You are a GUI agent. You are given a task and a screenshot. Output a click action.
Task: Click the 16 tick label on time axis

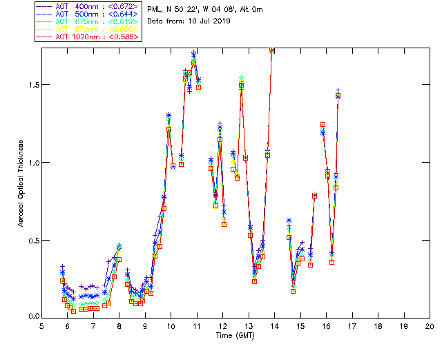[326, 327]
